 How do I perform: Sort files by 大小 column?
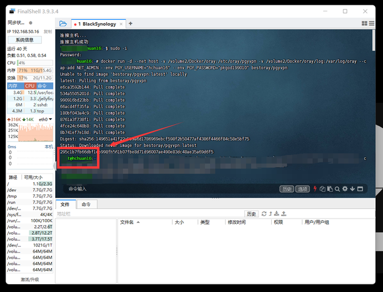coord(185,222)
